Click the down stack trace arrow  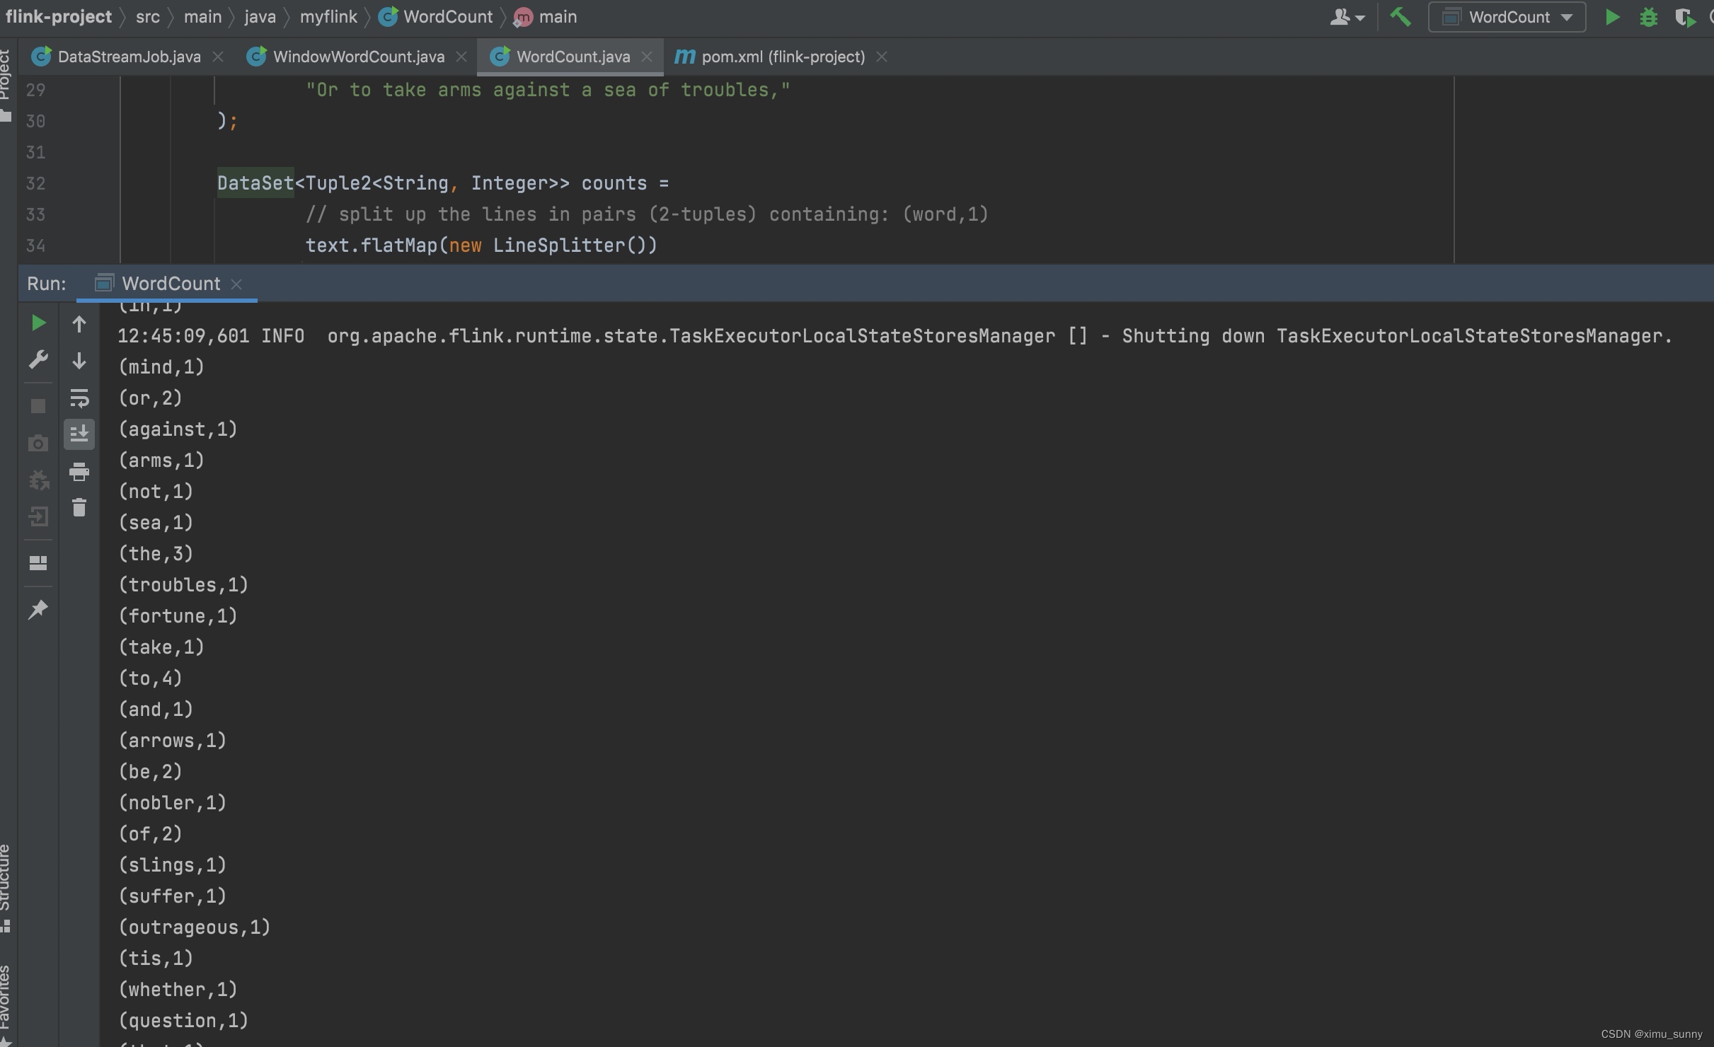coord(79,361)
